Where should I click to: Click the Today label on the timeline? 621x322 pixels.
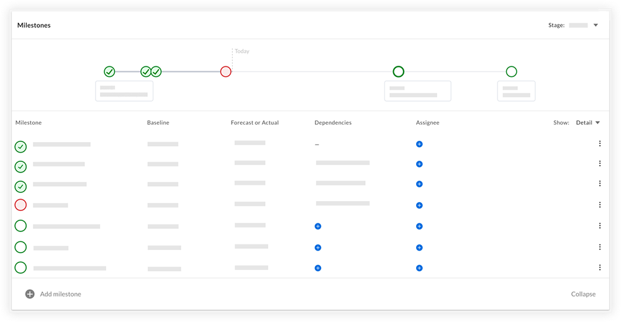point(242,51)
